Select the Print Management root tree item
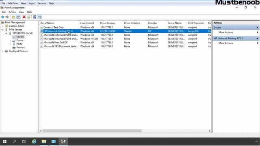This screenshot has height=146, width=260. click(15, 22)
